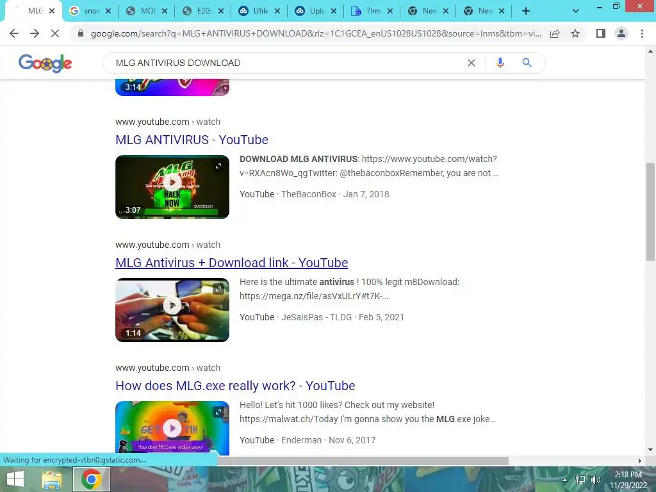The height and width of the screenshot is (492, 656).
Task: Open File Explorer from the taskbar
Action: pos(52,479)
